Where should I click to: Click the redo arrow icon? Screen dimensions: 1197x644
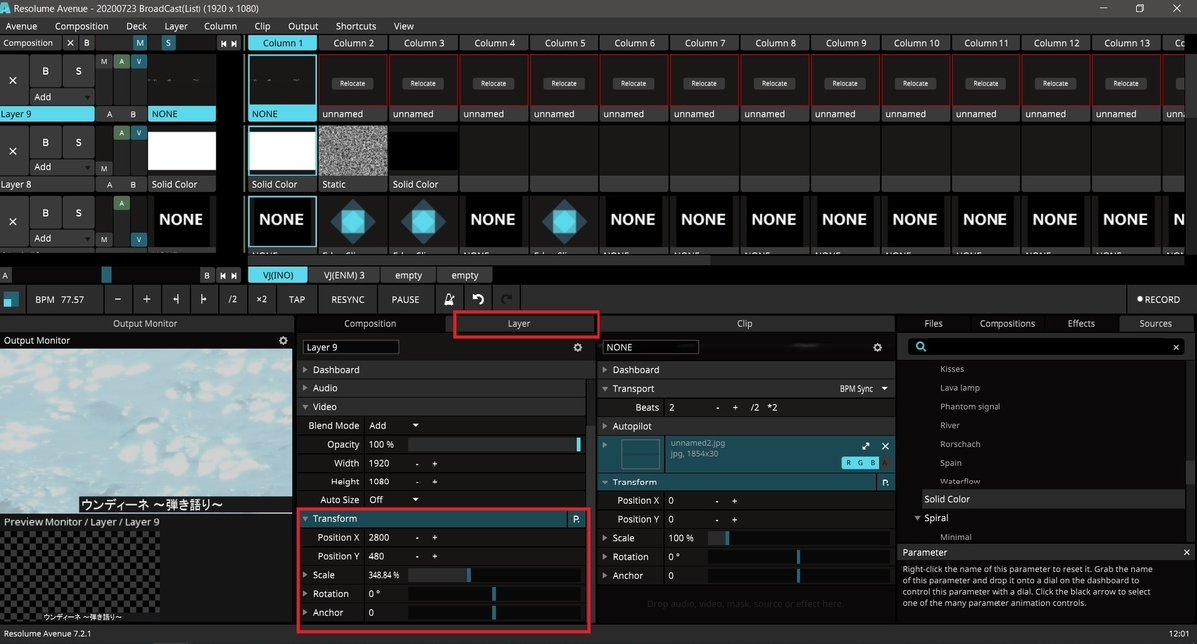click(506, 299)
